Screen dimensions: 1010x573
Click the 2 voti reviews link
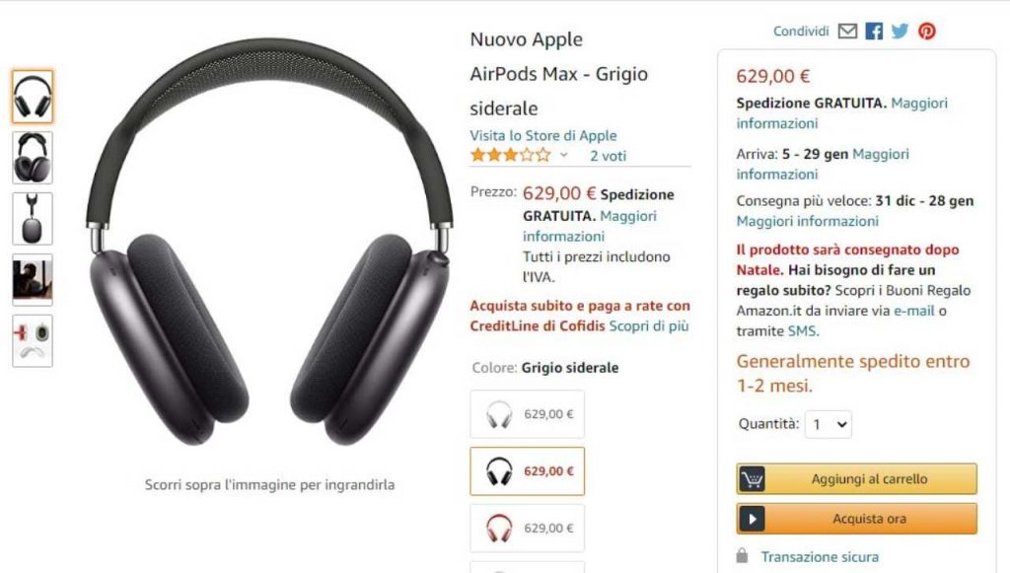click(x=608, y=156)
